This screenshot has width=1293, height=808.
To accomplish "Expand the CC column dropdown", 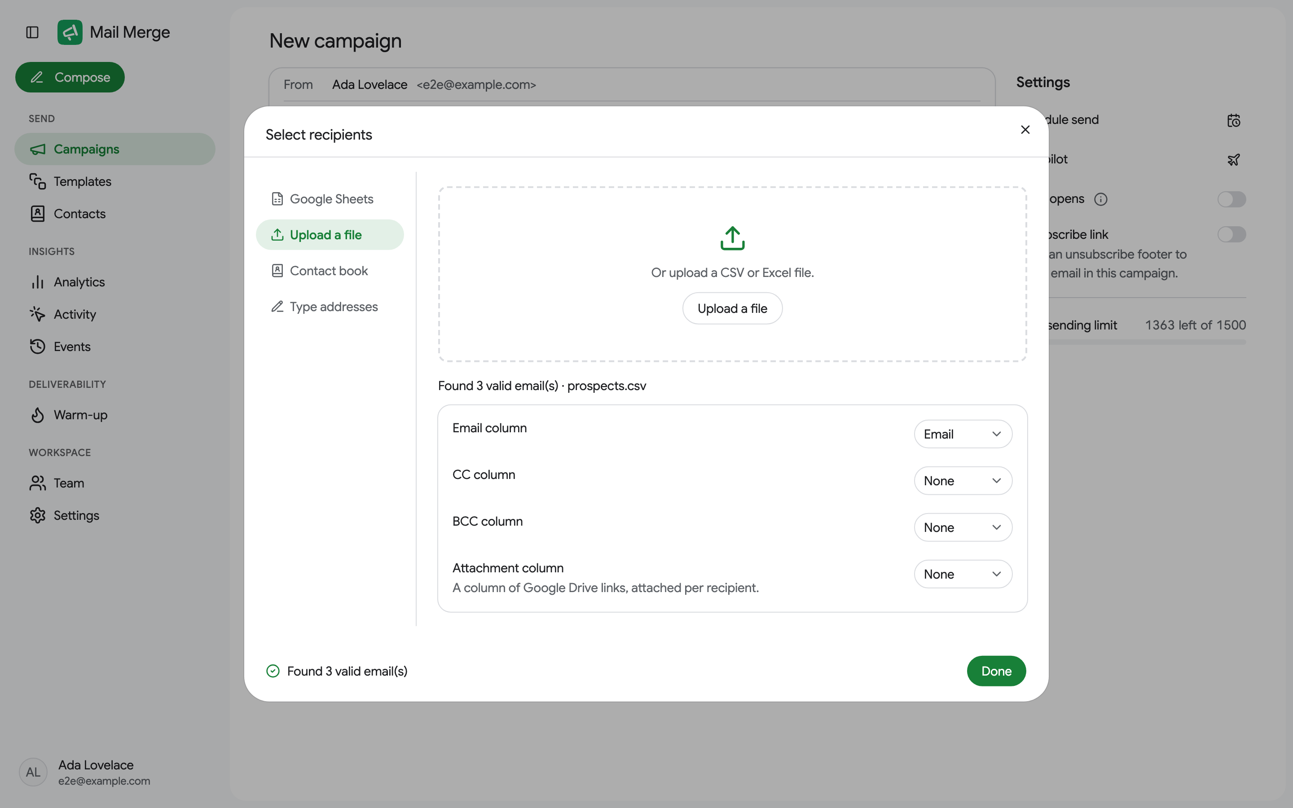I will click(x=963, y=480).
